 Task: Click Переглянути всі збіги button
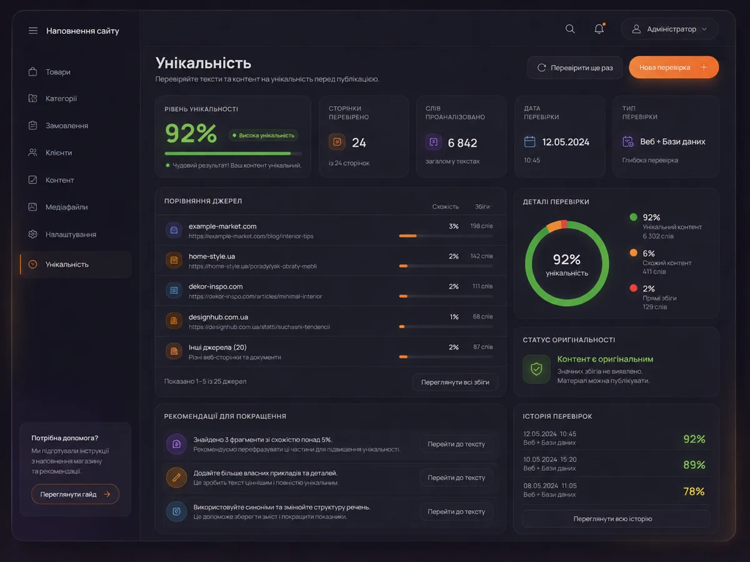point(455,382)
